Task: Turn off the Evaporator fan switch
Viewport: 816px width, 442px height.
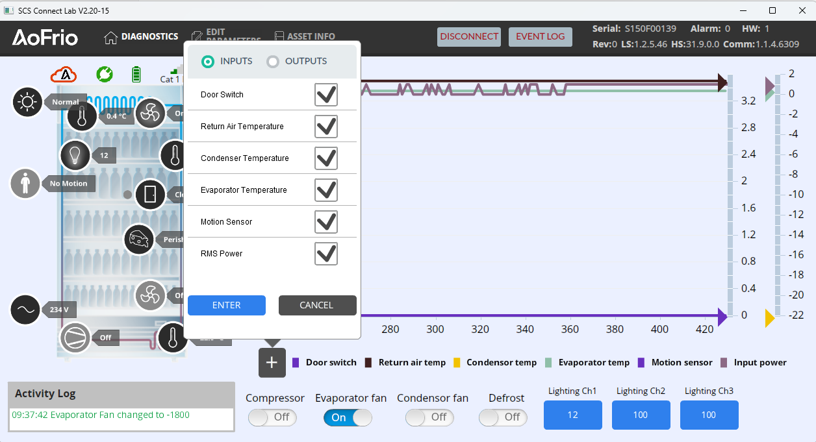Action: tap(348, 417)
